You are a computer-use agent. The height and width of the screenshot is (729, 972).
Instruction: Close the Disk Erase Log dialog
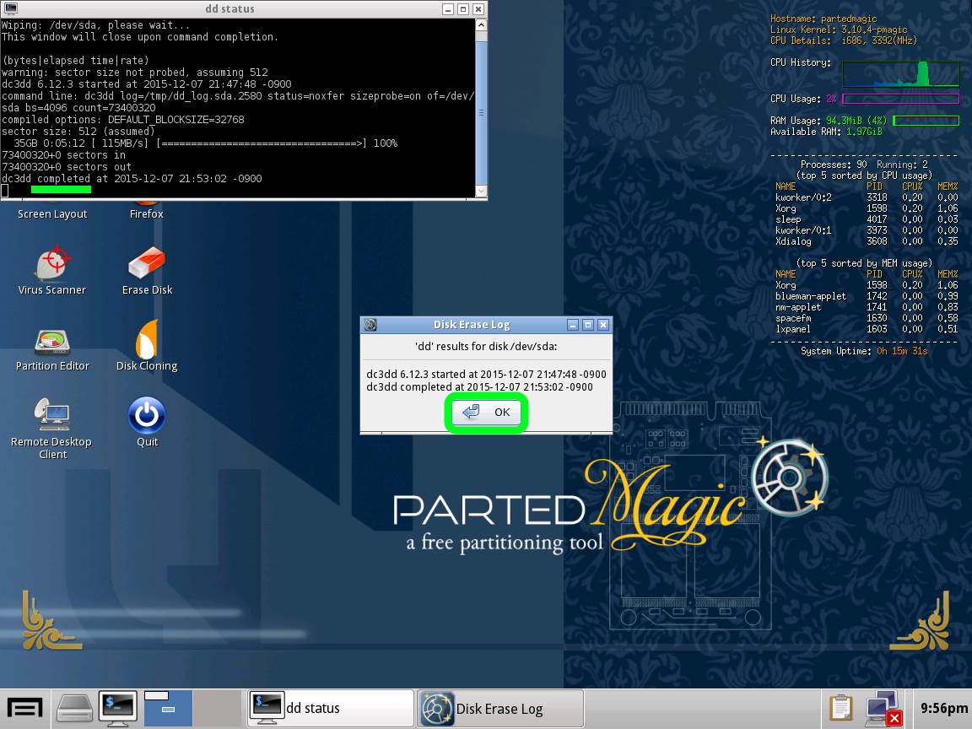[x=603, y=325]
